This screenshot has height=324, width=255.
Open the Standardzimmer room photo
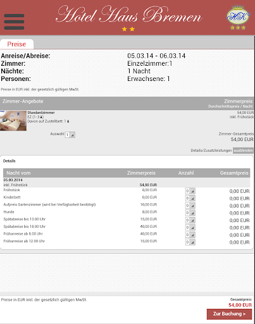coord(13,121)
